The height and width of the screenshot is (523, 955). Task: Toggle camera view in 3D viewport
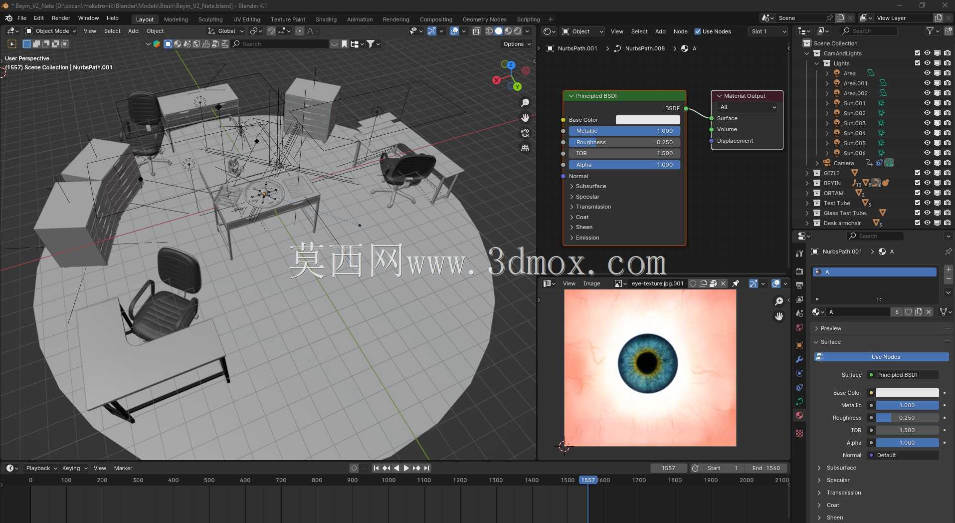point(525,133)
